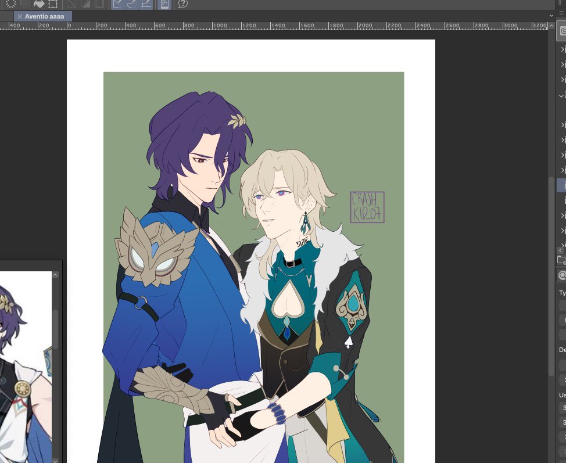Click the Sub View reference image
The width and height of the screenshot is (566, 463).
click(26, 367)
